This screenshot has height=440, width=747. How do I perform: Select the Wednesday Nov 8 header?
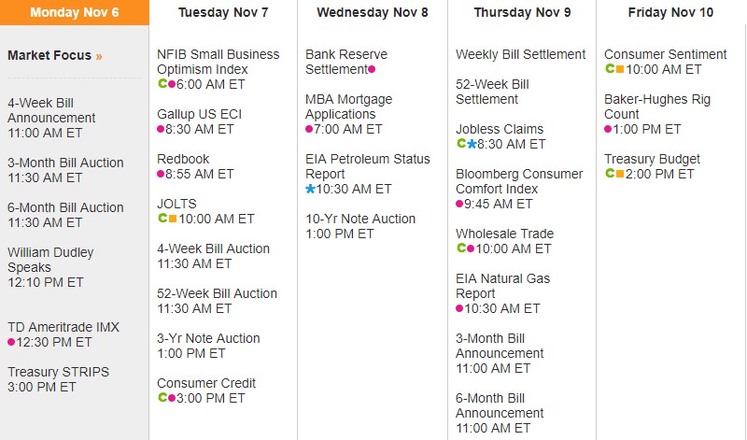click(x=373, y=12)
